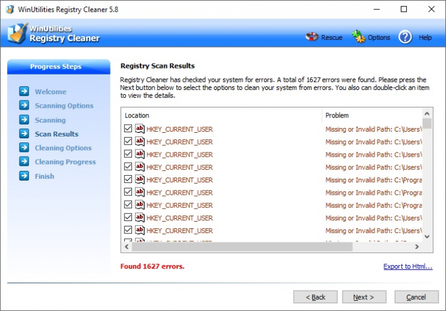
Task: Go to the Scanning step
Action: tap(51, 120)
